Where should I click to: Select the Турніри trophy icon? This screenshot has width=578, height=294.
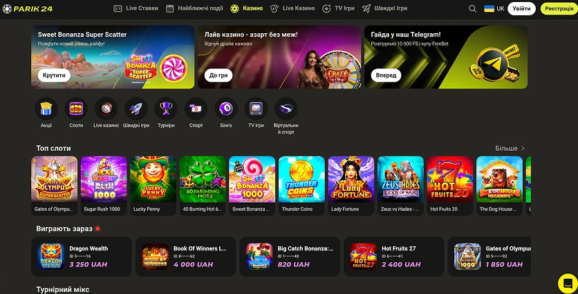pos(166,109)
